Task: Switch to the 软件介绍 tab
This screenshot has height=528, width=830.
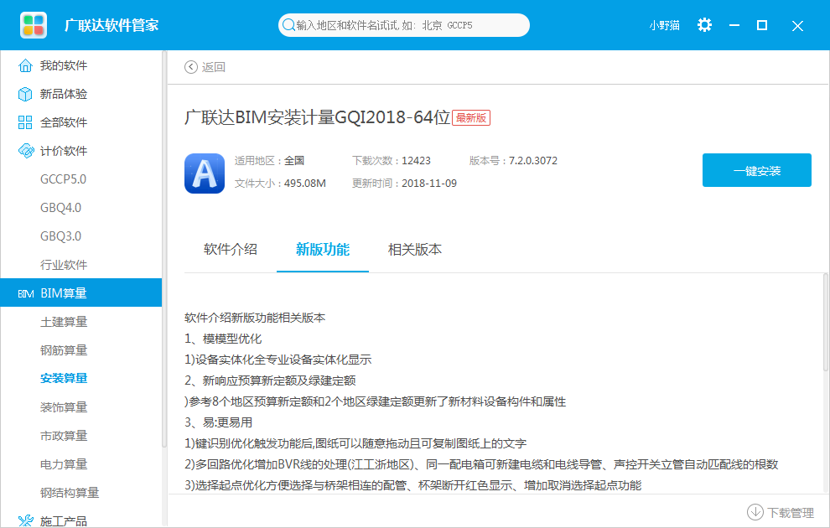Action: click(x=231, y=250)
